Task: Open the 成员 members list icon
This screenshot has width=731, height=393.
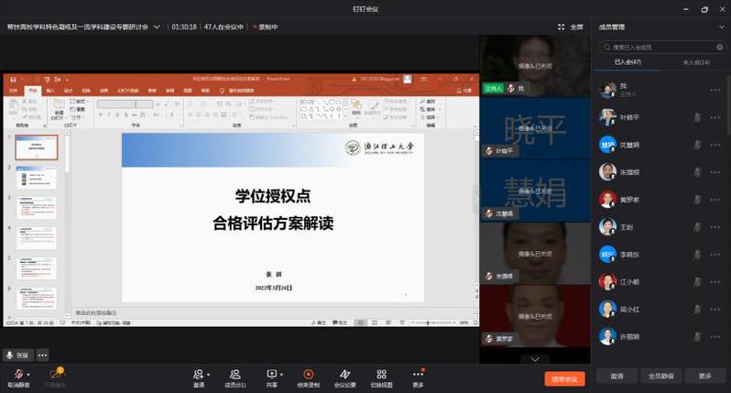Action: tap(235, 374)
